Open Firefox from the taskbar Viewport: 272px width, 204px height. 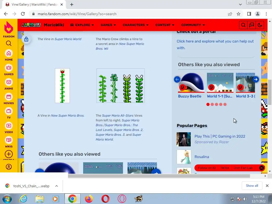point(89,199)
